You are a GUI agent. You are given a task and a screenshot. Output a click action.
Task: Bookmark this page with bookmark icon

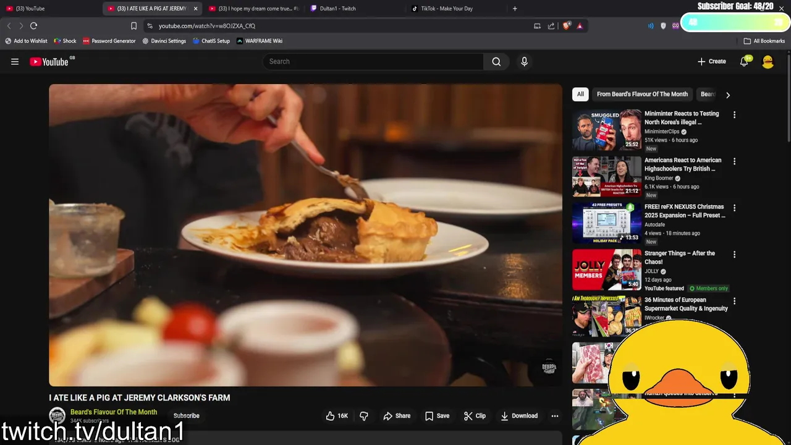[133, 26]
